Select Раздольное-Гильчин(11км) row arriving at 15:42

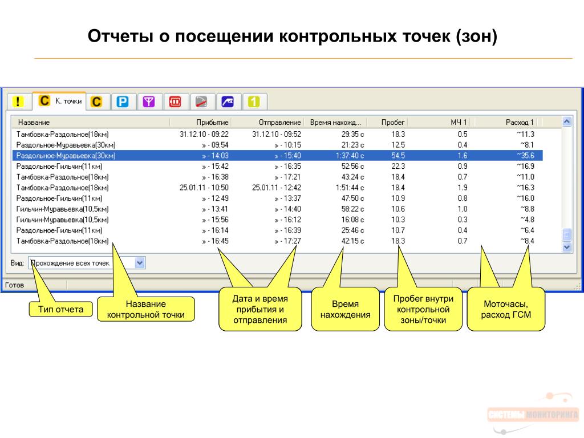[x=278, y=166]
